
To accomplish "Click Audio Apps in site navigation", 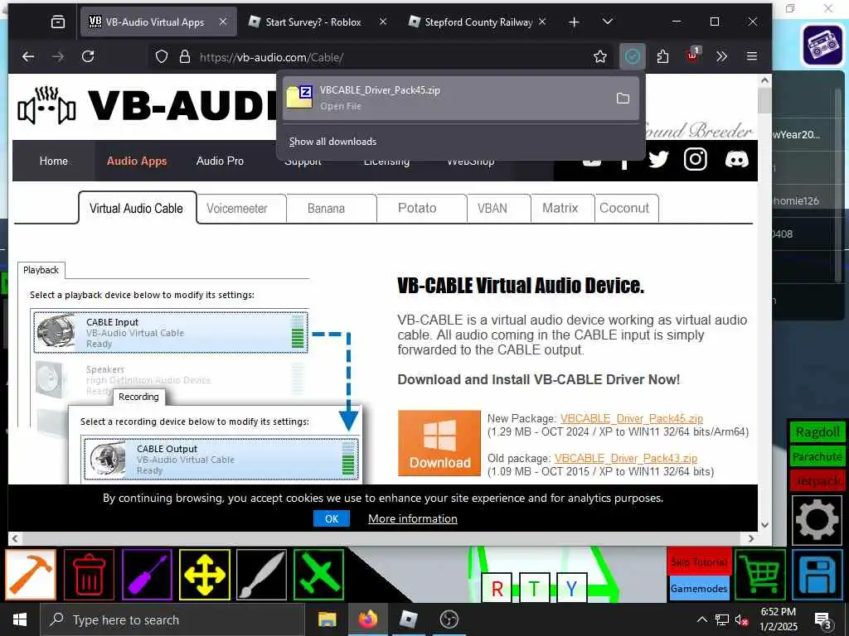I will click(137, 161).
